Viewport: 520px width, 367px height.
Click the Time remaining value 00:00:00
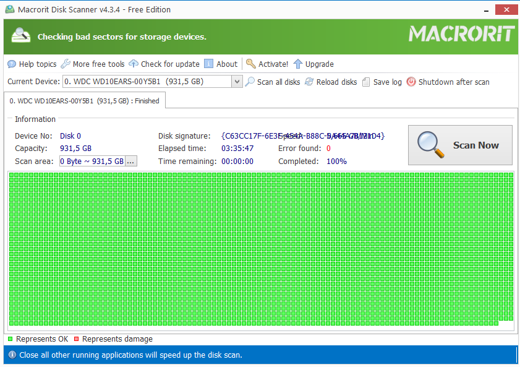(x=237, y=162)
